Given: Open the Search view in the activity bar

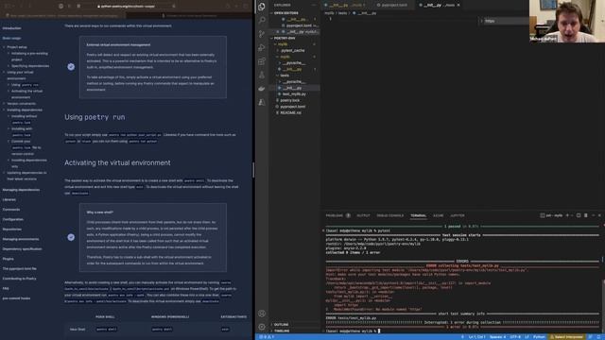Looking at the screenshot, I should (262, 20).
